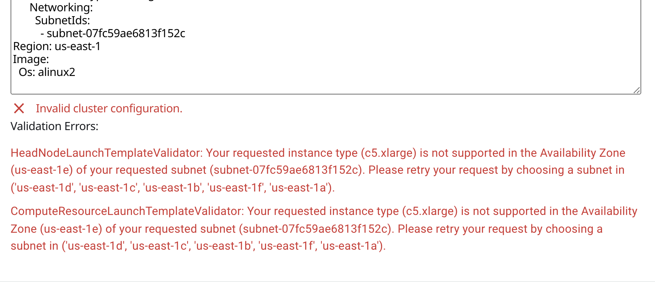
Task: Click the 'Validation Errors:' heading
Action: 55,126
